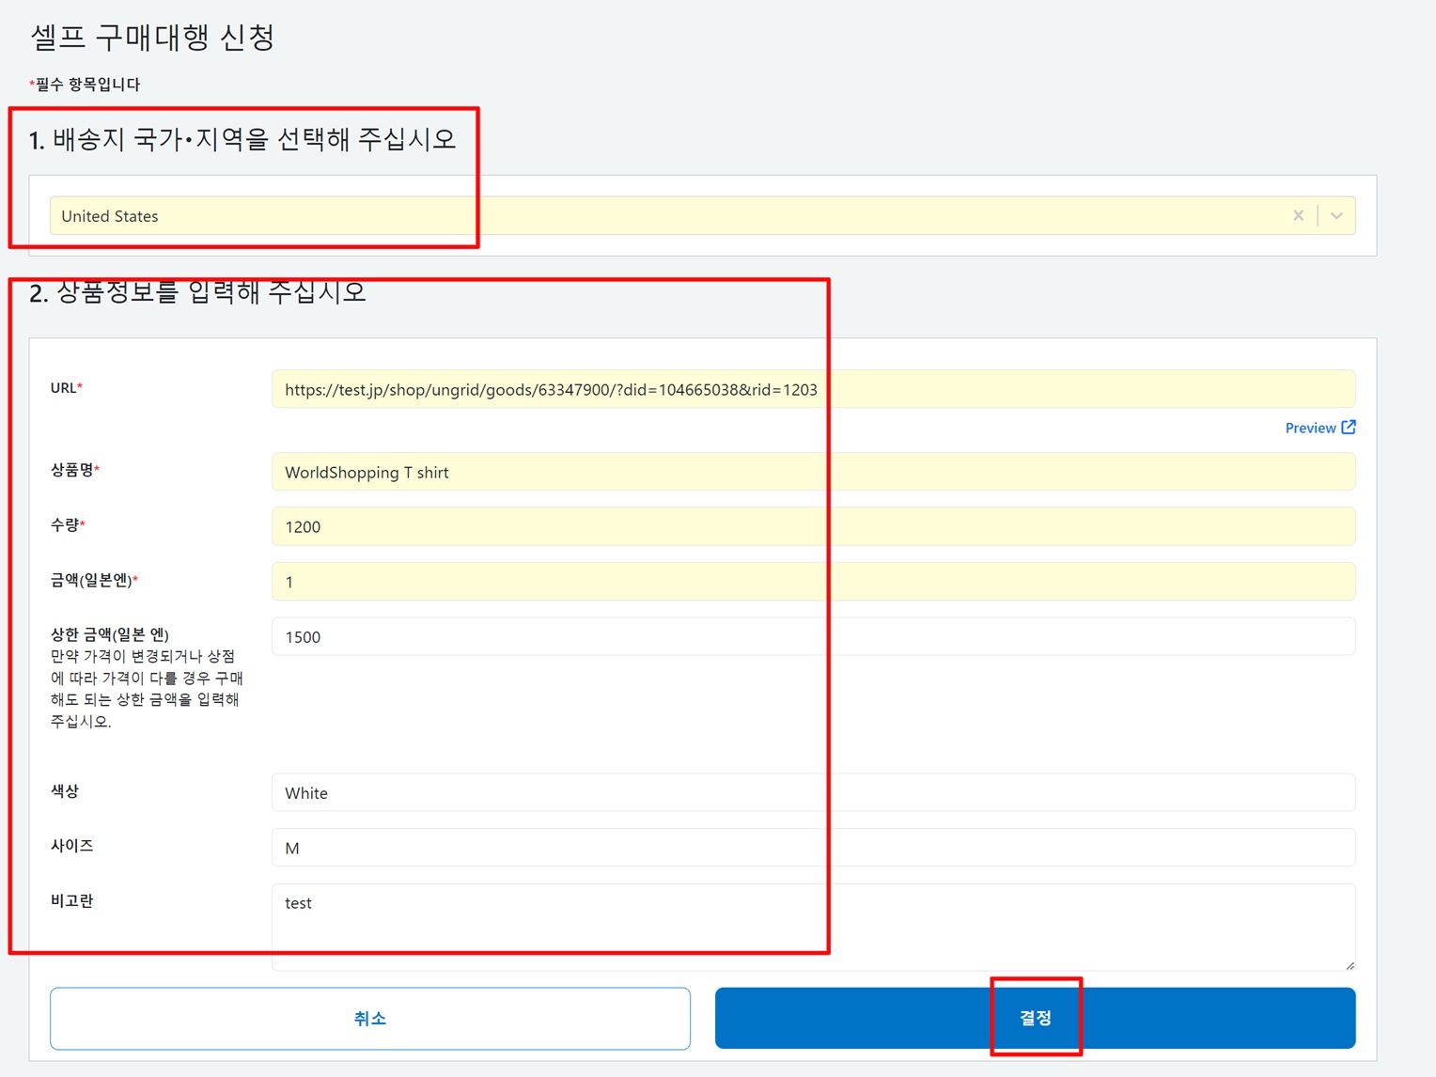
Task: Select the 상품명 field showing WorldShopping T shirt
Action: [x=658, y=471]
